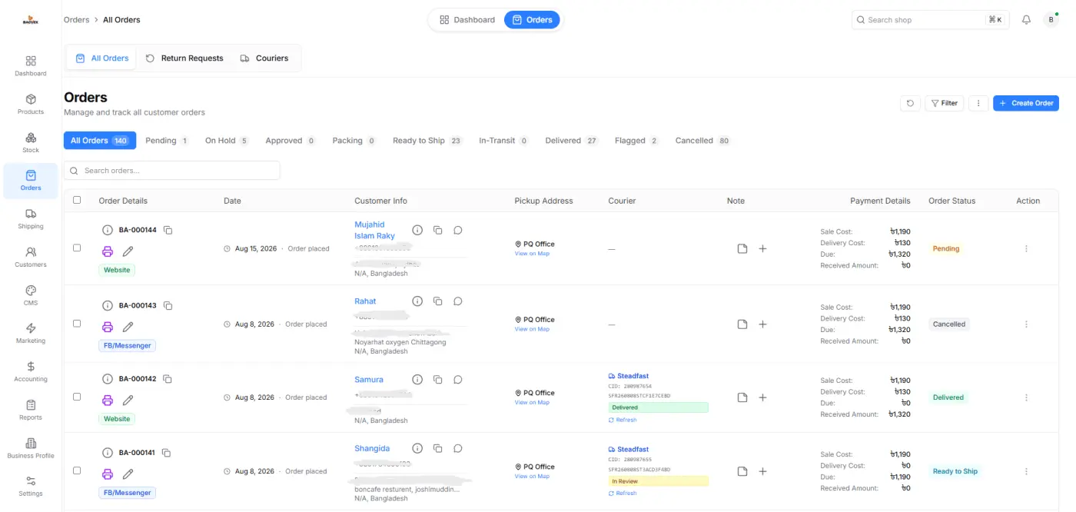Open the user avatar menu B

point(1051,20)
